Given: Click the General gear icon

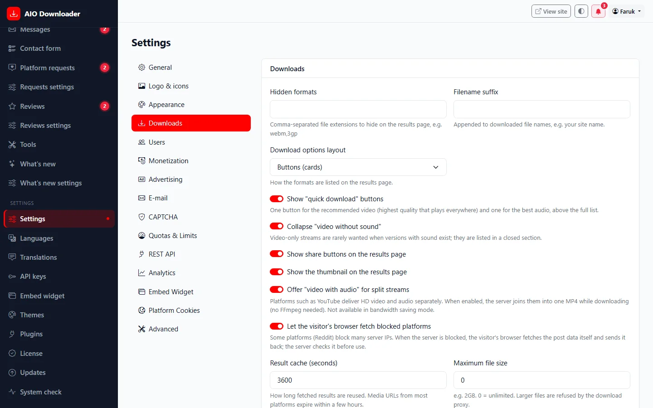Looking at the screenshot, I should click(141, 68).
